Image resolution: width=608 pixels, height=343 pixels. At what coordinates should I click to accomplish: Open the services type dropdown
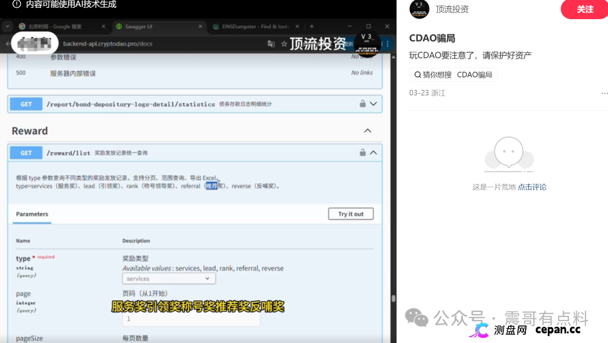[x=168, y=278]
